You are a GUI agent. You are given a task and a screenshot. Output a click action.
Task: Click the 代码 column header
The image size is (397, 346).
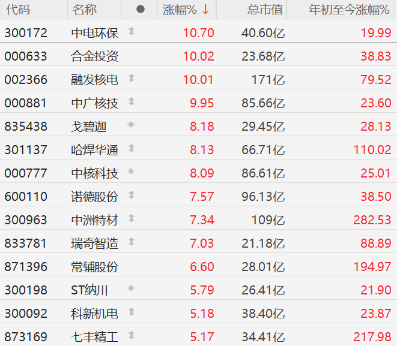(x=18, y=10)
